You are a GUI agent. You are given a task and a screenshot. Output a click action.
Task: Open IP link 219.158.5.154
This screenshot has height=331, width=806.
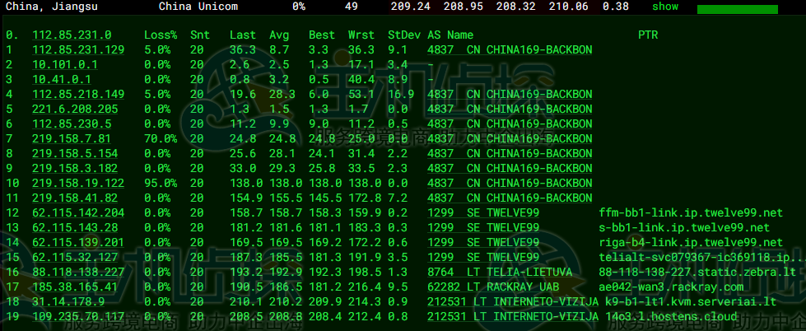pyautogui.click(x=75, y=154)
